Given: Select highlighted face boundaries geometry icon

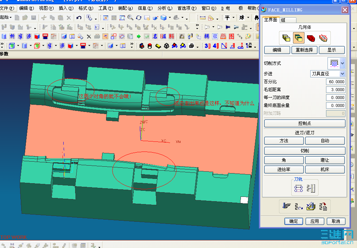Looking at the screenshot, I should [298, 38].
